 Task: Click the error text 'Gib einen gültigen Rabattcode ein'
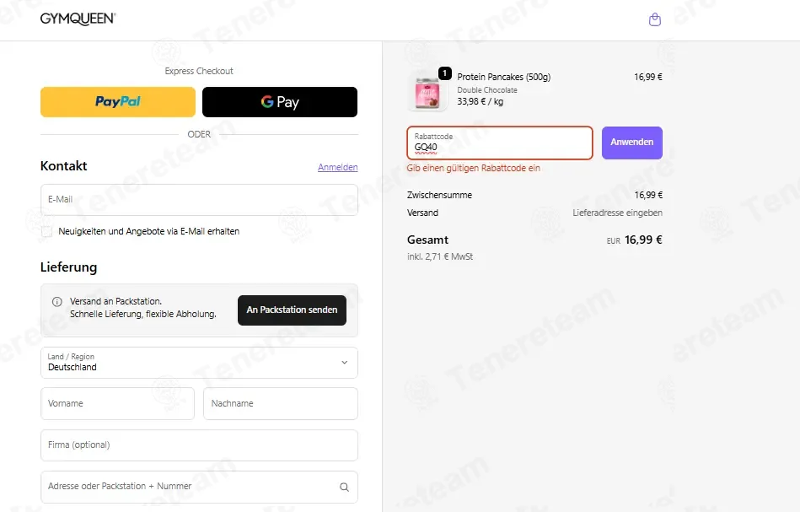pyautogui.click(x=473, y=168)
